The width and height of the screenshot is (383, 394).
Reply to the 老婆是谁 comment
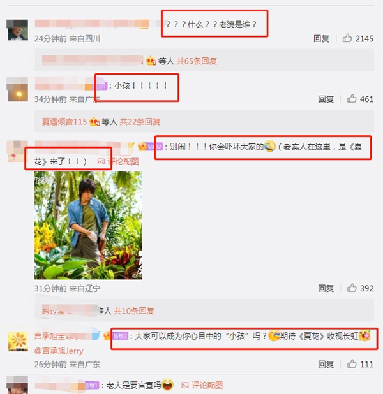[x=321, y=38]
